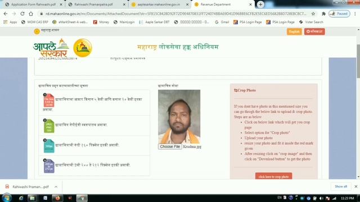
Task: Click the address bar URL
Action: [x=175, y=13]
